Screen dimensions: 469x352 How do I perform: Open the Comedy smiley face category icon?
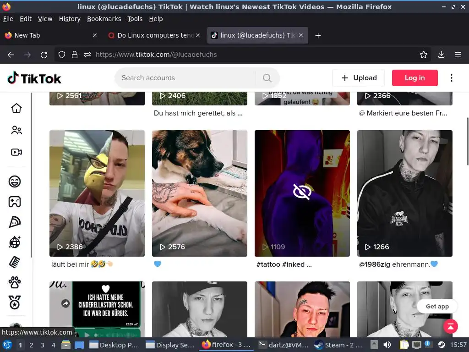[x=15, y=181]
